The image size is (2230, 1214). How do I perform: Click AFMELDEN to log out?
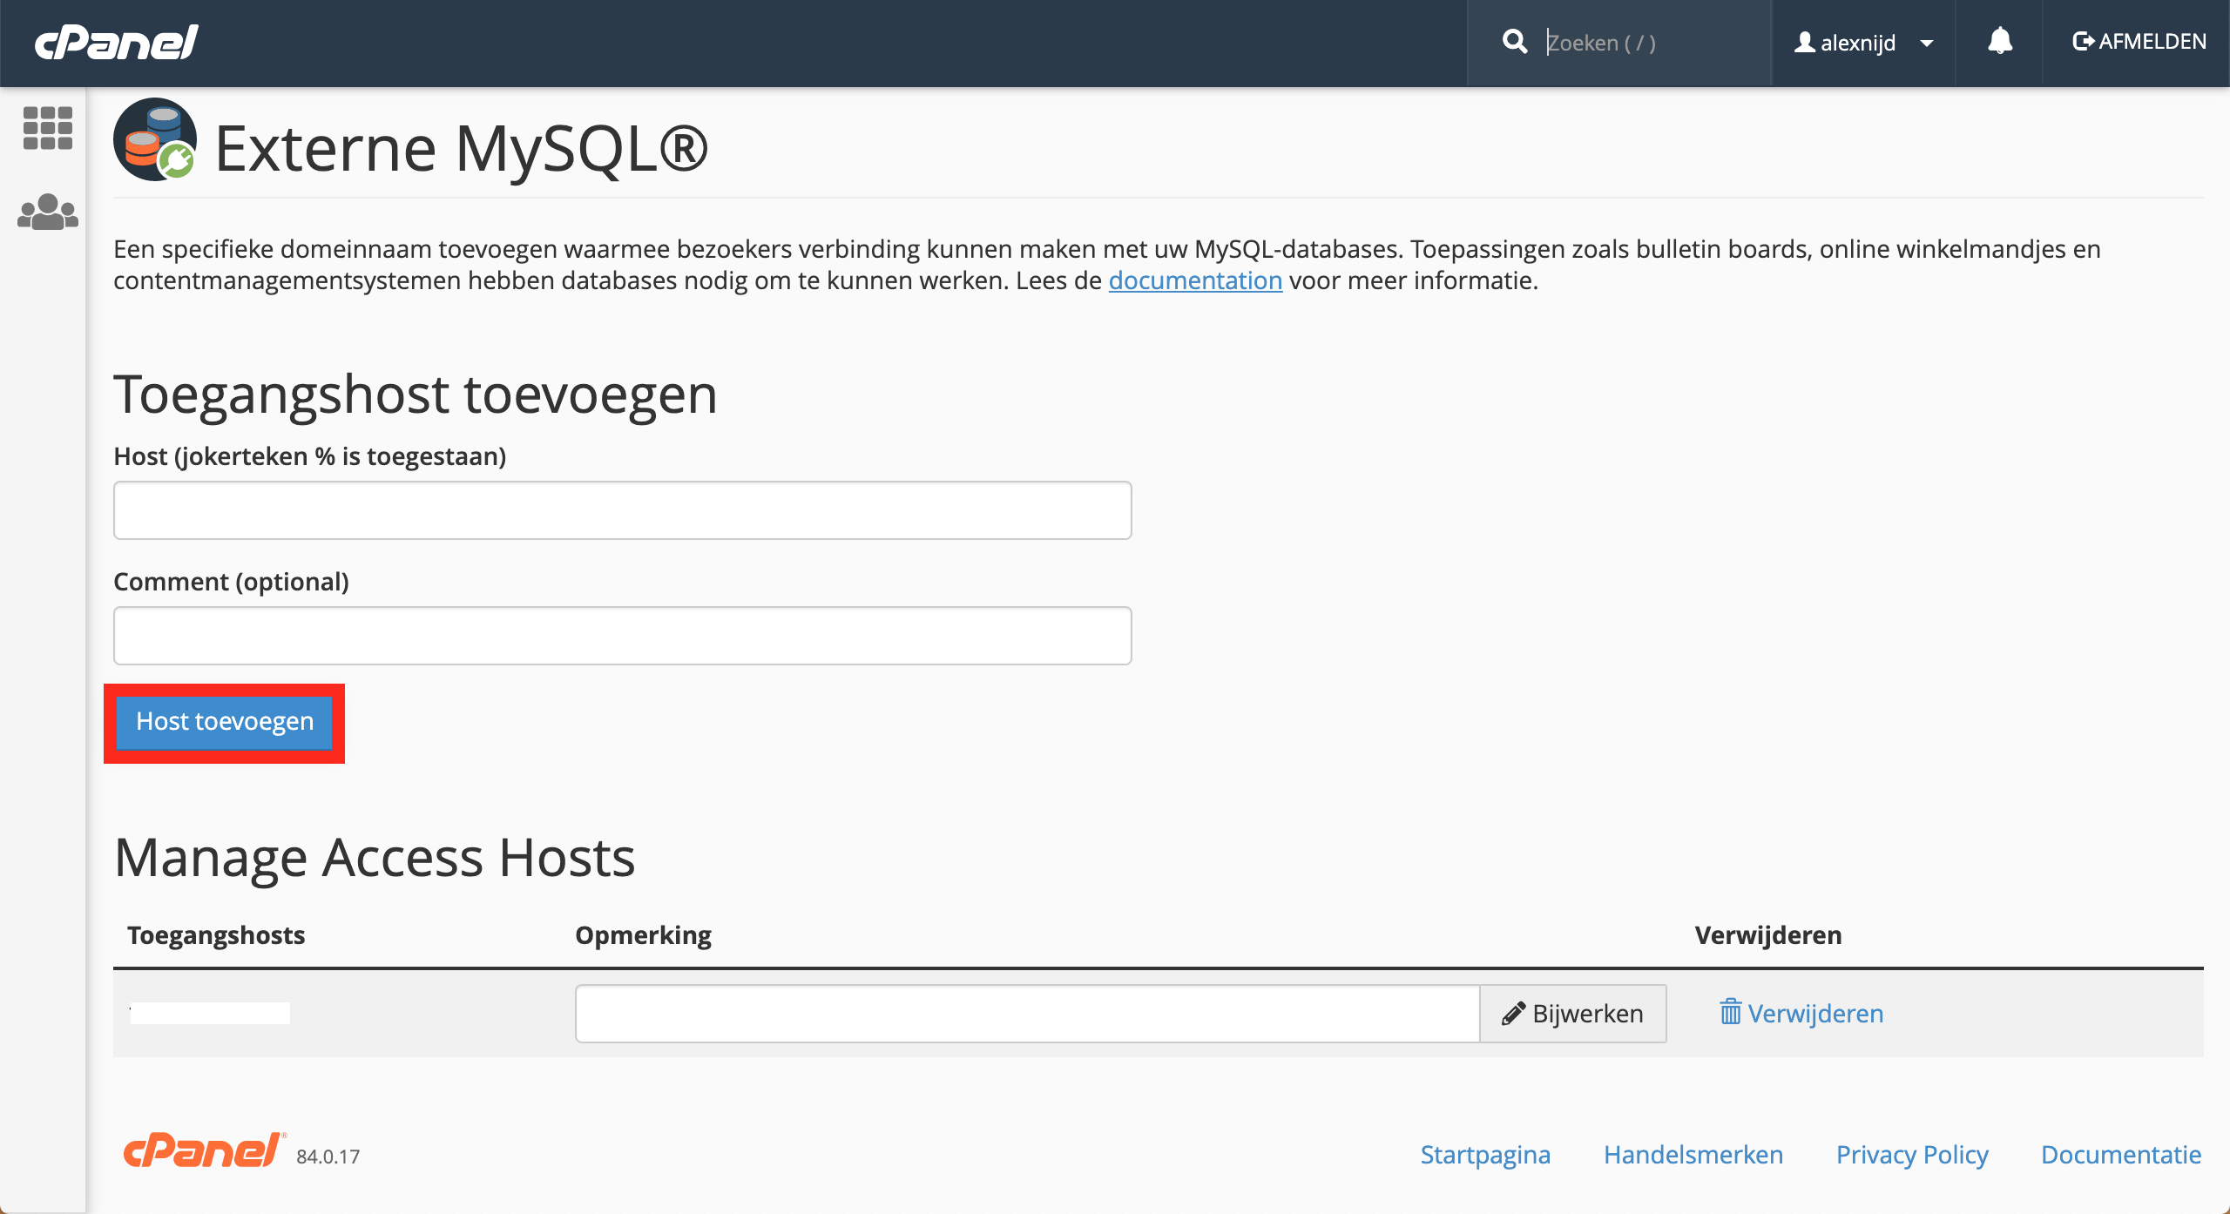coord(2139,41)
